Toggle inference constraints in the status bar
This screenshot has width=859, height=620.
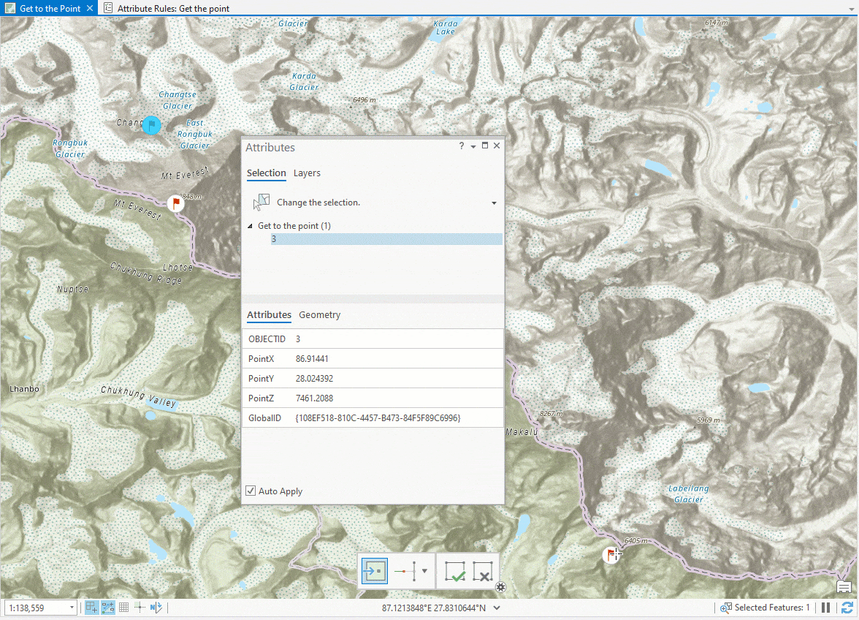point(140,608)
